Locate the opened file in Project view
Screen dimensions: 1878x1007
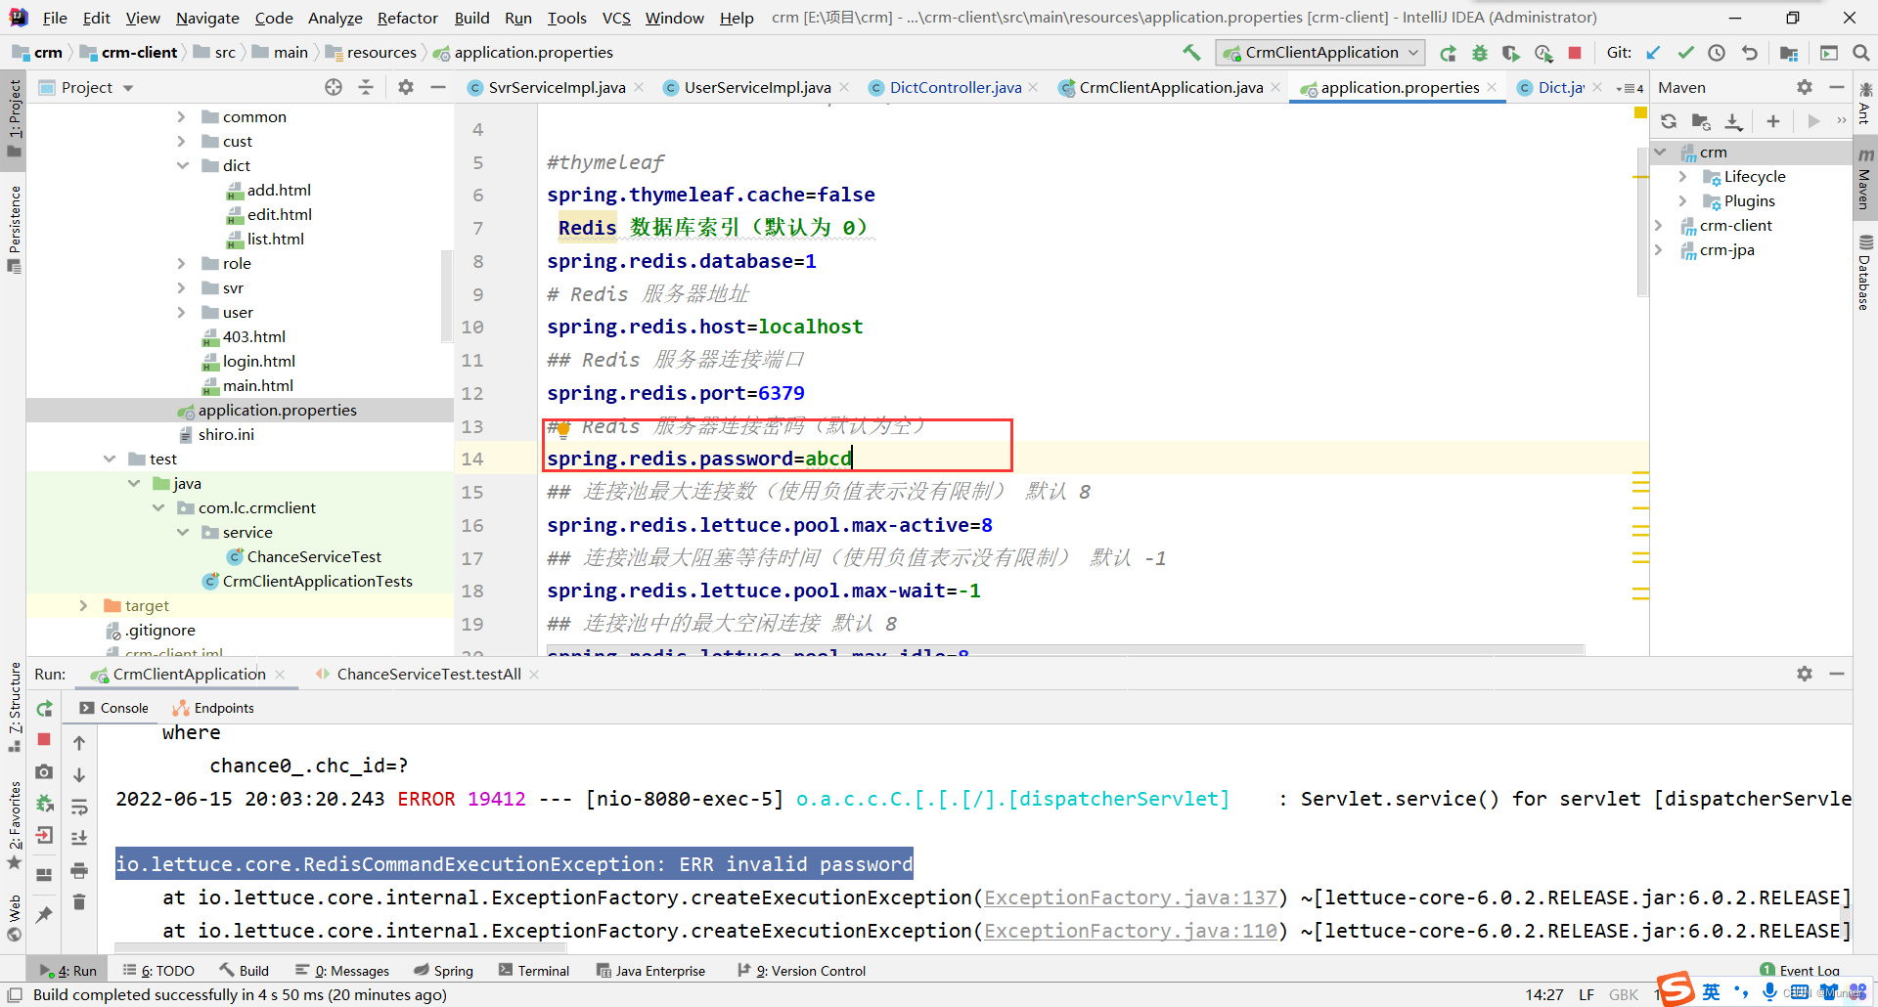(x=334, y=87)
